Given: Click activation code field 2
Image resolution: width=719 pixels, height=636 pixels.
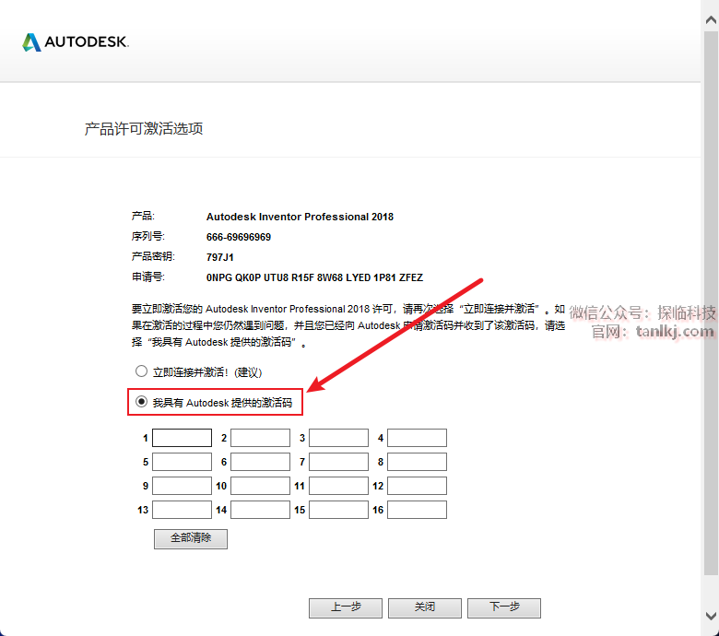Looking at the screenshot, I should click(261, 438).
